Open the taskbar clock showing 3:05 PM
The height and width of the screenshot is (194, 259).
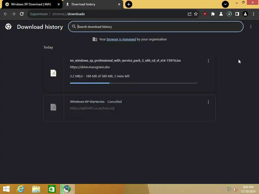click(x=248, y=189)
